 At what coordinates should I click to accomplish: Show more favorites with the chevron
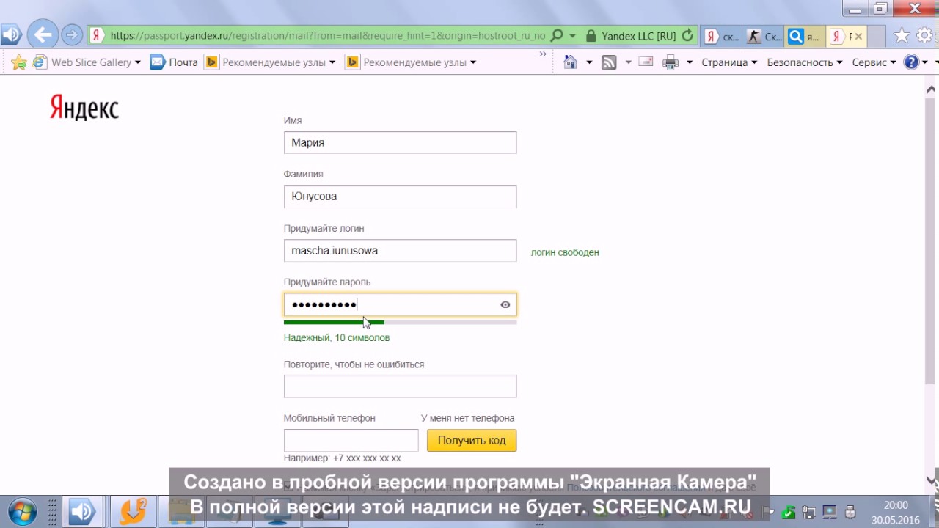(x=543, y=54)
